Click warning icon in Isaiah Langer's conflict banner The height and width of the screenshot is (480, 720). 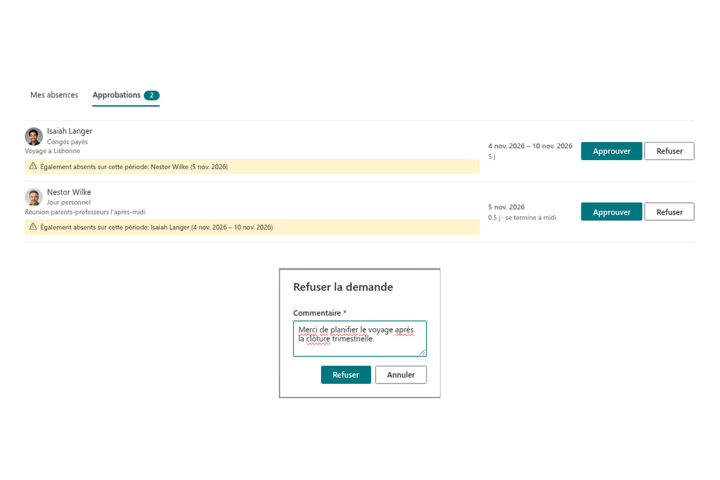[x=34, y=166]
